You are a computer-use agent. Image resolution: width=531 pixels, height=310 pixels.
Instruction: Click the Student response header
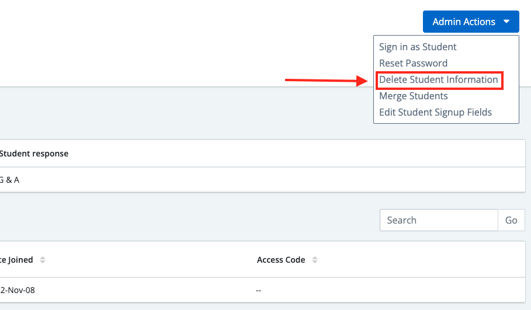(x=34, y=154)
